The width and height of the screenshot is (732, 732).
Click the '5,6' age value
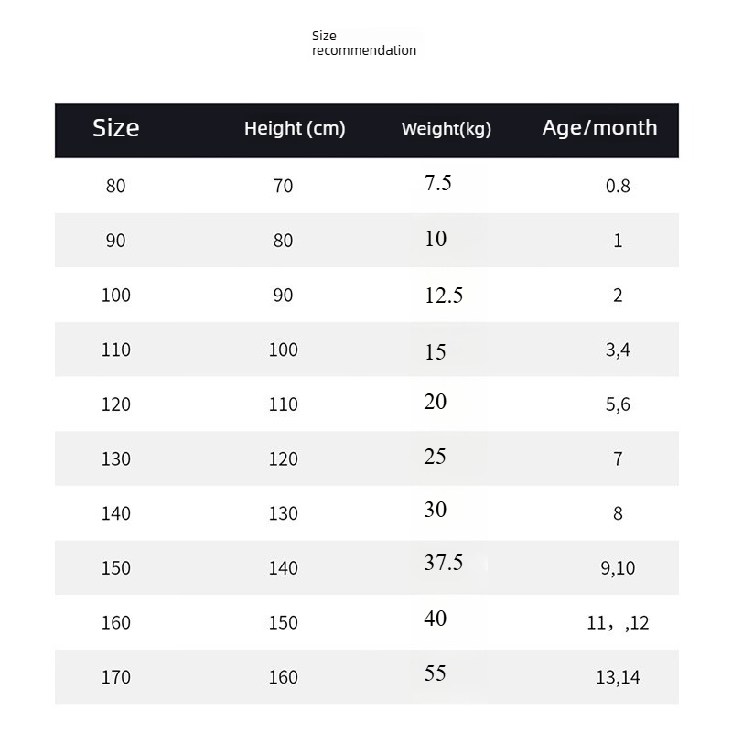(x=618, y=404)
